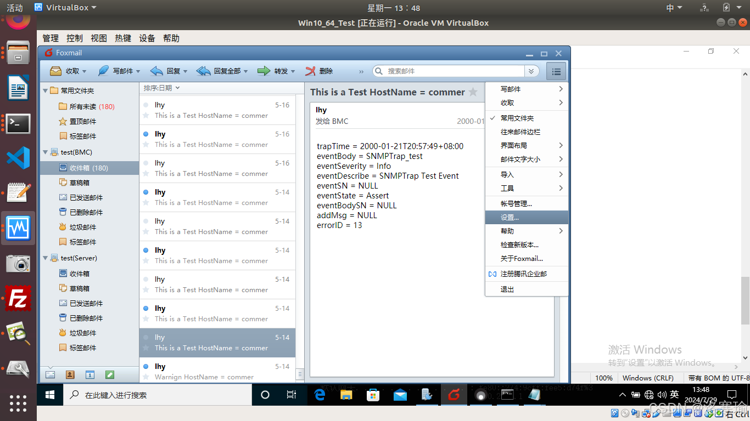The image size is (750, 421).
Task: Toggle star on Warnign HostName message
Action: (145, 377)
